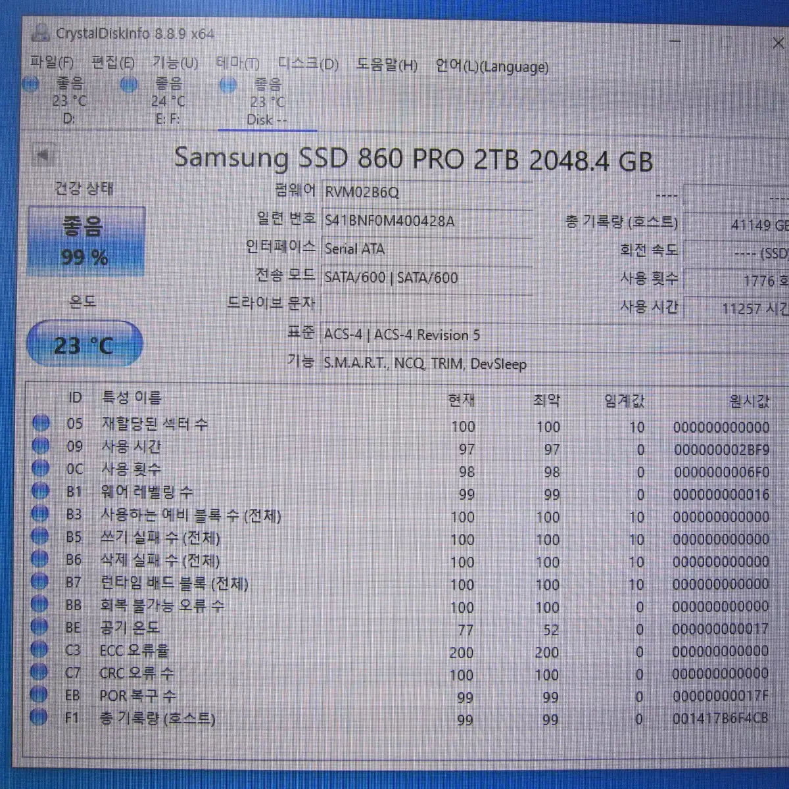789x789 pixels.
Task: Open the 편집(E) menu
Action: pyautogui.click(x=113, y=62)
